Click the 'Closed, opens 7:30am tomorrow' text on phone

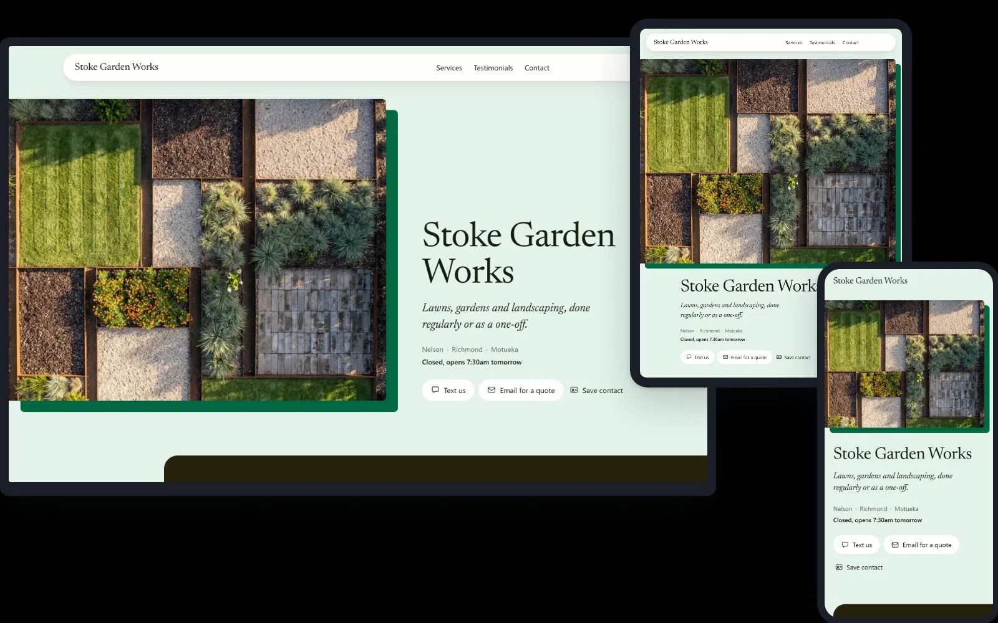(x=878, y=520)
